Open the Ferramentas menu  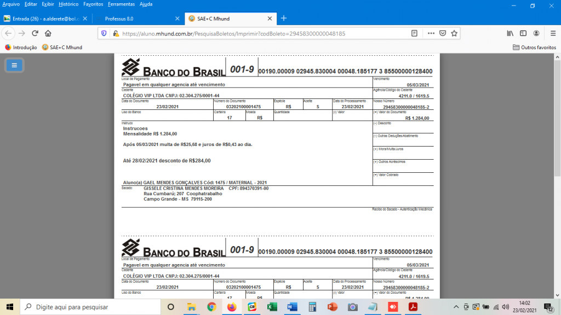pos(121,4)
